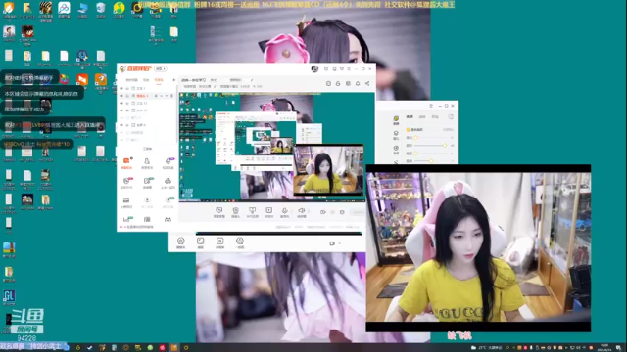Toggle lock on third source row
The width and height of the screenshot is (627, 352).
(x=127, y=103)
